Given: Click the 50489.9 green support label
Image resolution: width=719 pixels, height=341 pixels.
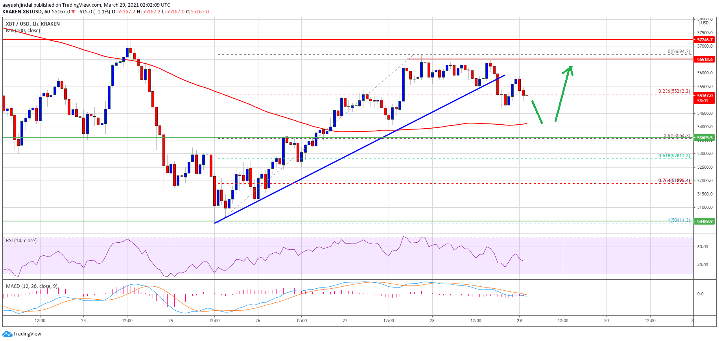Looking at the screenshot, I should click(x=704, y=221).
